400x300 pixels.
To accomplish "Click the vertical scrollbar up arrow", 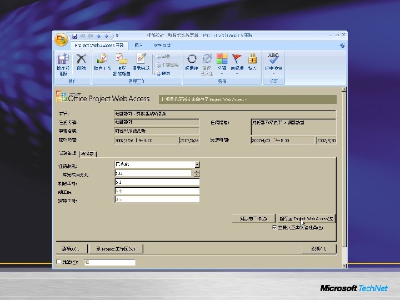I will pos(344,89).
